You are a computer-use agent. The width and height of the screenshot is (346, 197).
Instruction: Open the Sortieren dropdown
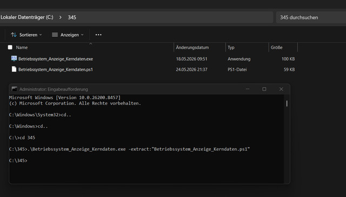(26, 34)
